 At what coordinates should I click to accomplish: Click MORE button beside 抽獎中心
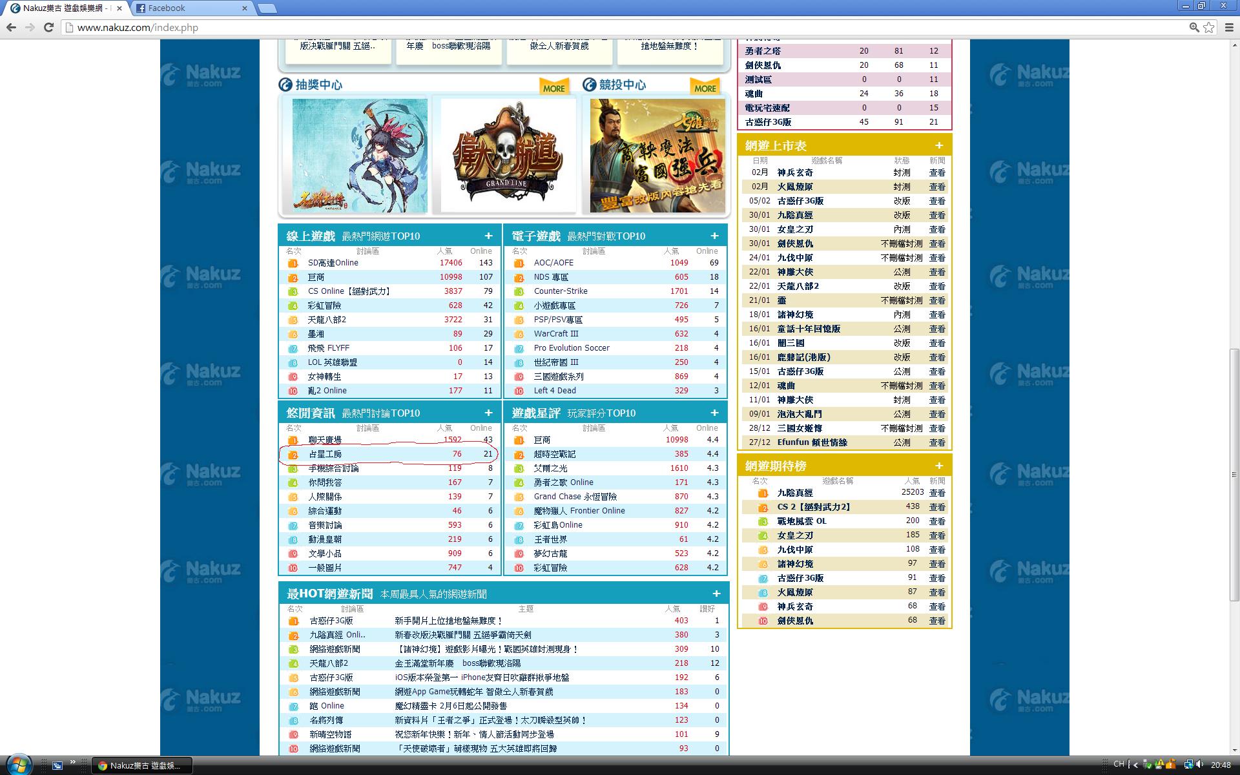554,87
